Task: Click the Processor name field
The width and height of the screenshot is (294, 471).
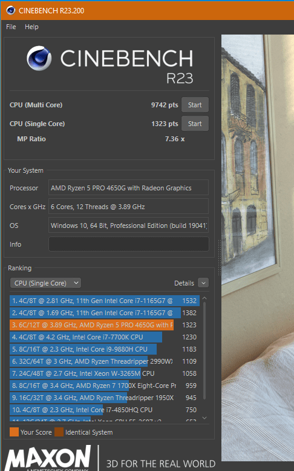Action: tap(128, 188)
